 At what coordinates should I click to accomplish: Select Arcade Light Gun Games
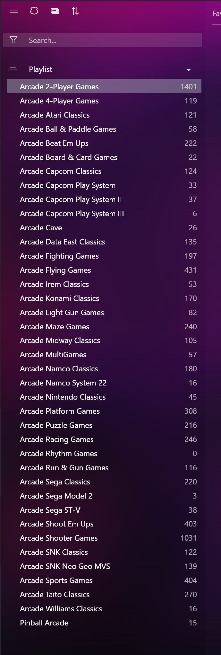pyautogui.click(x=104, y=313)
